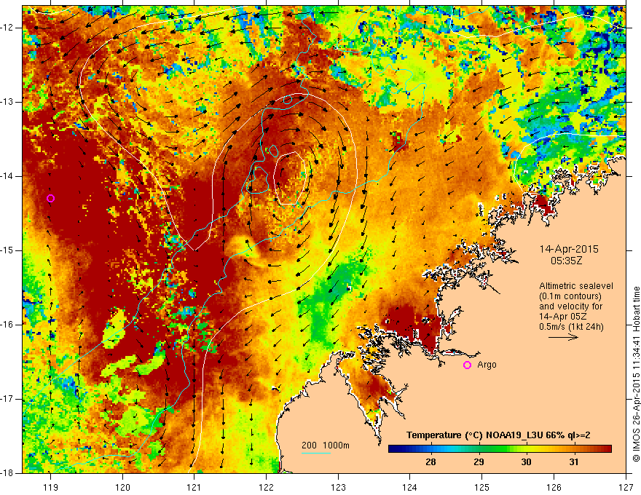Screen dimensions: 641x495
Task: Click longitude axis label '120'
Action: point(122,487)
